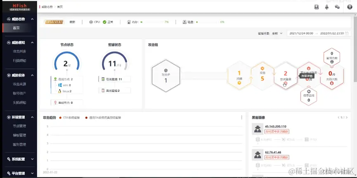Image resolution: width=357 pixels, height=178 pixels.
Task: Click the 威胁态势 sidebar section icon
Action: 9,19
